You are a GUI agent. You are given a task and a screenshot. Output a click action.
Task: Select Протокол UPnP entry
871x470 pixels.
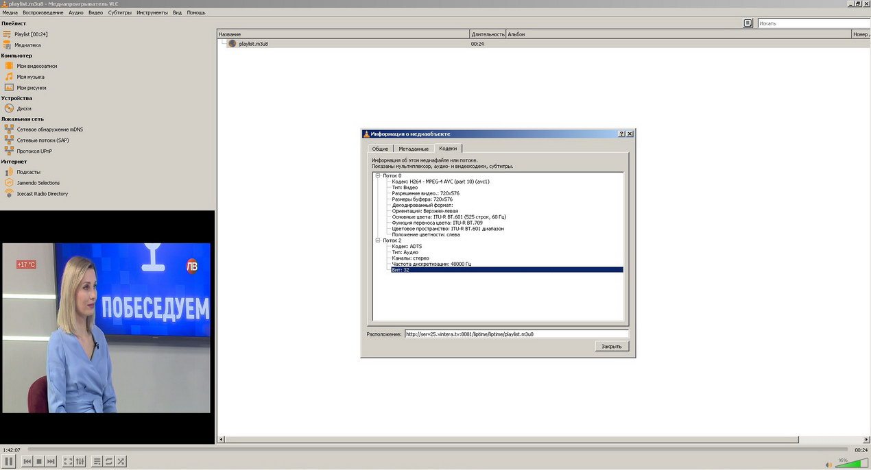click(34, 151)
